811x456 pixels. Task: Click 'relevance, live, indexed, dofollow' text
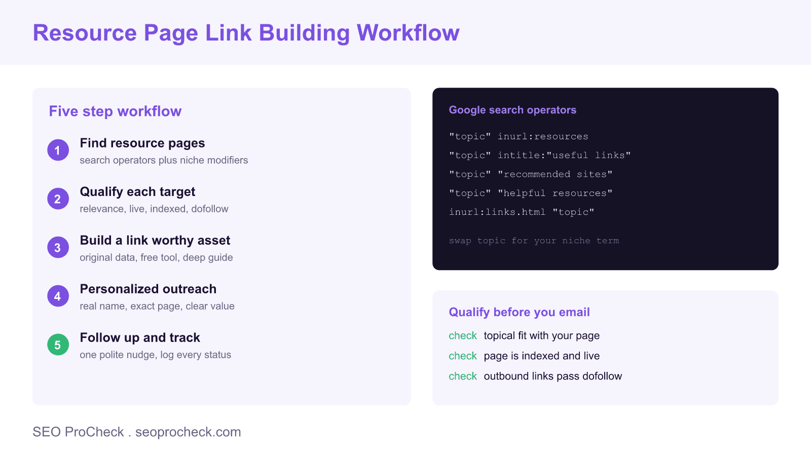[154, 209]
